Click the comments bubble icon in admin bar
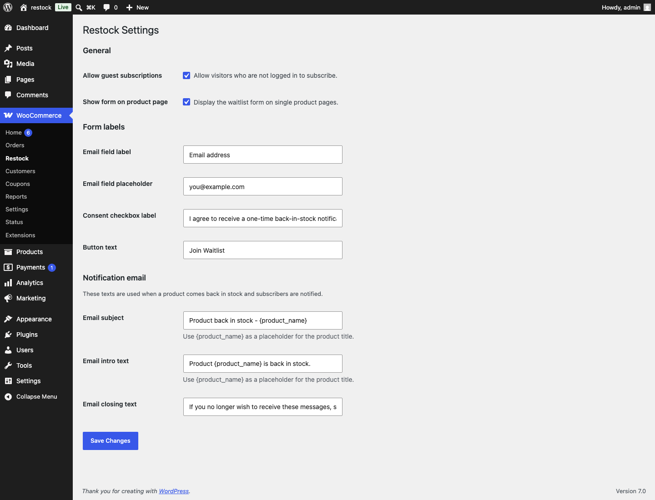The height and width of the screenshot is (500, 655). coord(106,7)
